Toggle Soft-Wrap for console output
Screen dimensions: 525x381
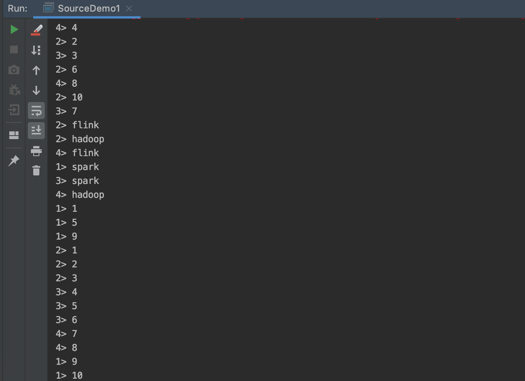click(36, 111)
